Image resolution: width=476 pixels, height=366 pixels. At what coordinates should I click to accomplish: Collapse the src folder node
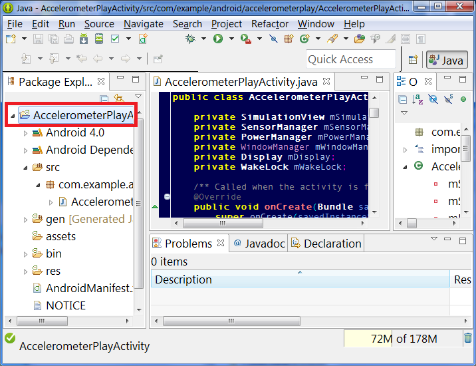(25, 168)
